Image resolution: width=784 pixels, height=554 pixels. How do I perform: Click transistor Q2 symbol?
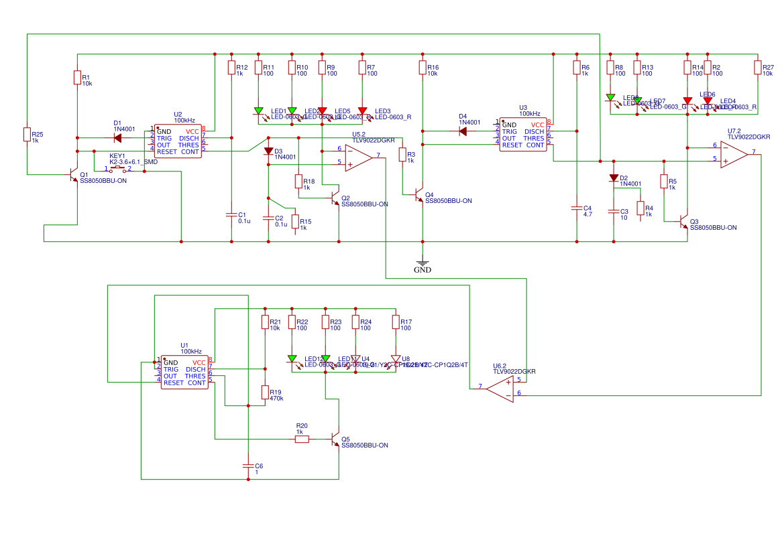tap(335, 198)
